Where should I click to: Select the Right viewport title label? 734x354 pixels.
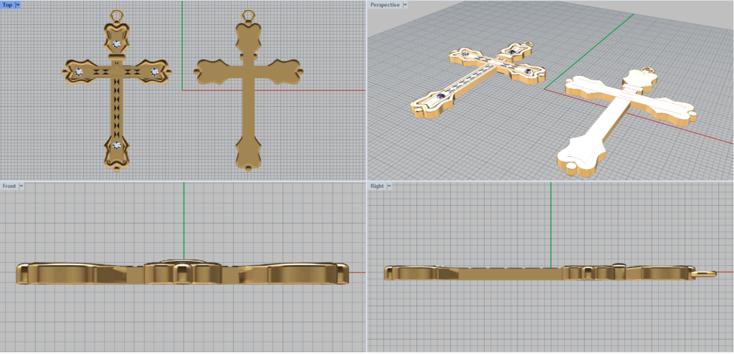[377, 186]
